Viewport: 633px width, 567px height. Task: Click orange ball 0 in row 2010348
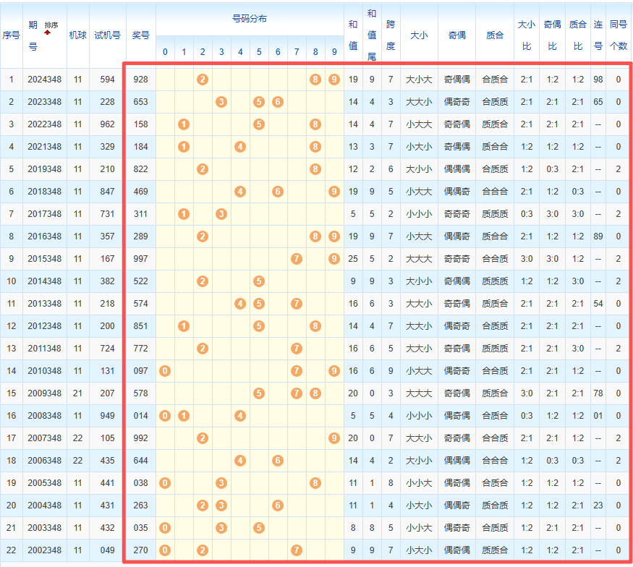pyautogui.click(x=165, y=371)
